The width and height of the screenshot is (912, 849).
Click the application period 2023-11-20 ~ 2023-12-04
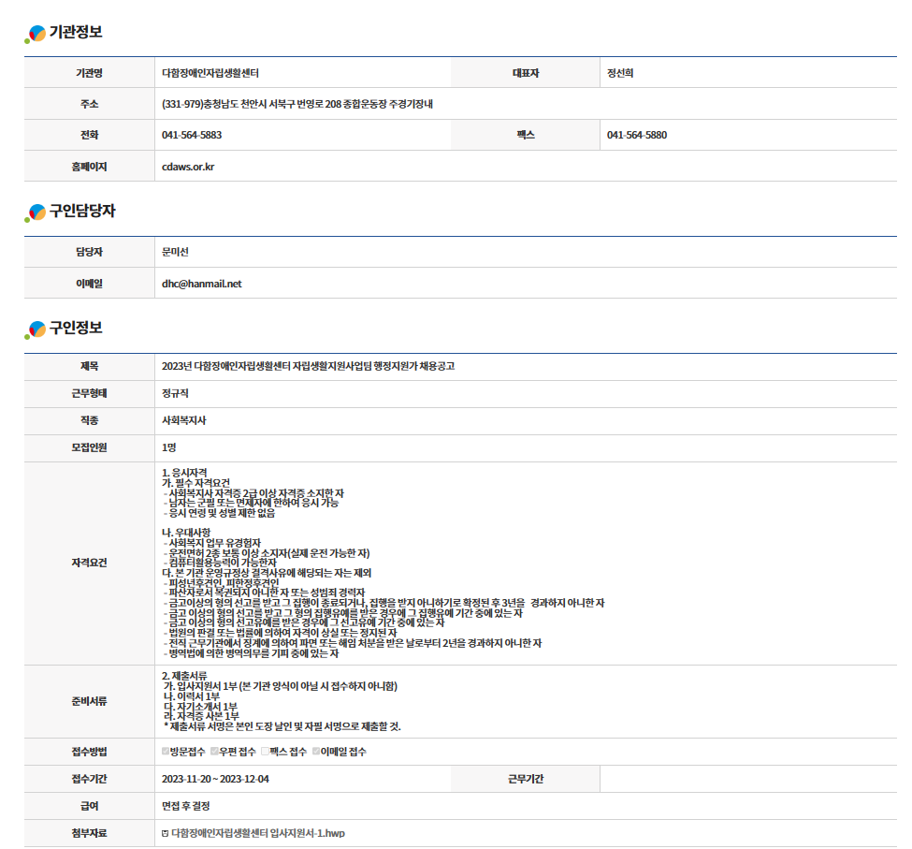tap(215, 779)
